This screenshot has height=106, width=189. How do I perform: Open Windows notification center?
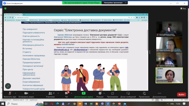(x=184, y=104)
